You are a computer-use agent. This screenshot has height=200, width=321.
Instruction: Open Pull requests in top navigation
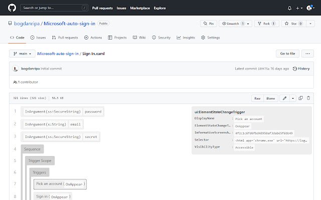(102, 8)
